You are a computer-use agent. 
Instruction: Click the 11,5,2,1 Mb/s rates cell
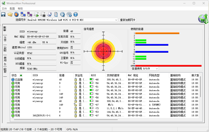pyautogui.click(x=115, y=108)
